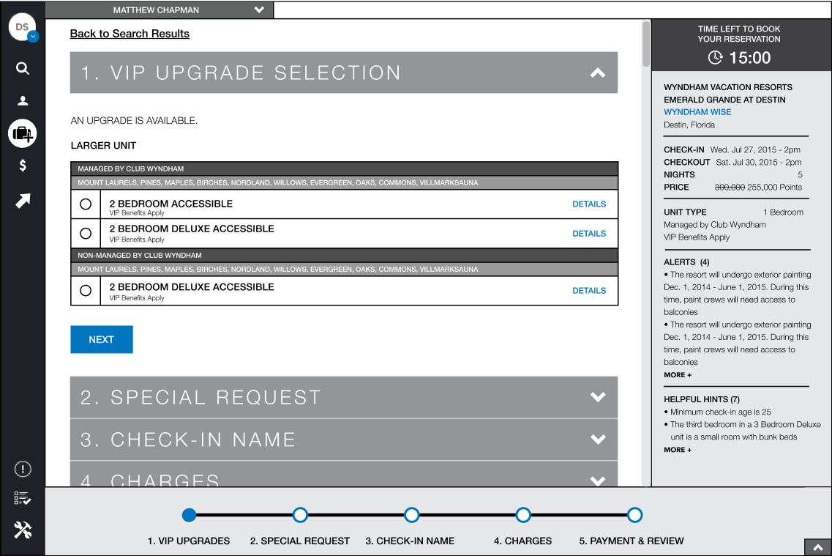Click the diagonal arrow icon in sidebar
This screenshot has width=832, height=556.
23,201
